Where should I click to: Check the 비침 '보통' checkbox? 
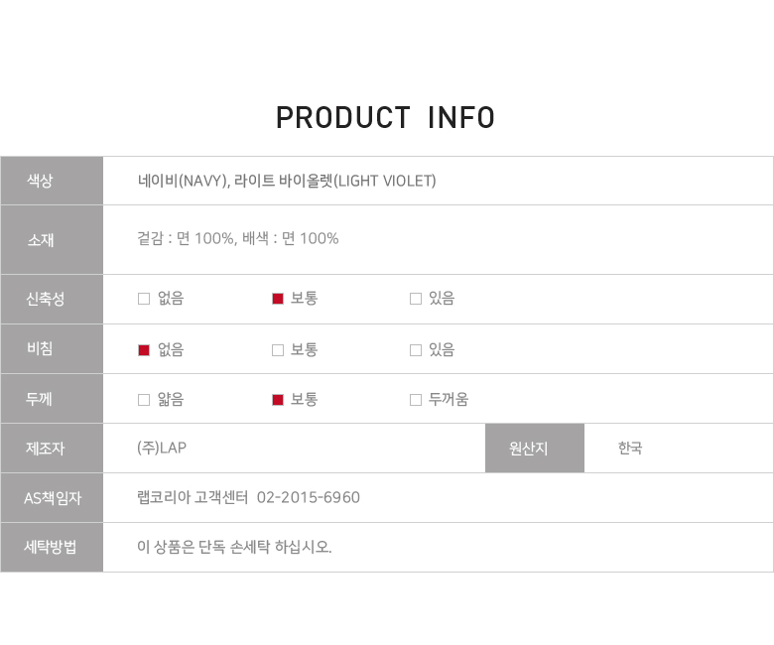pyautogui.click(x=278, y=349)
